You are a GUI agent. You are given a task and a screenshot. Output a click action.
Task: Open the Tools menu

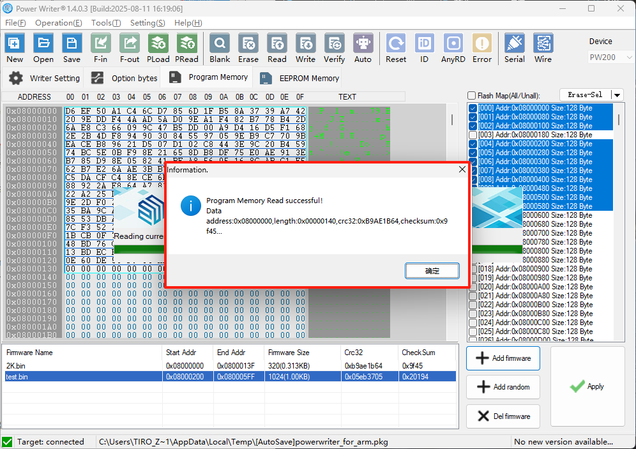(106, 23)
